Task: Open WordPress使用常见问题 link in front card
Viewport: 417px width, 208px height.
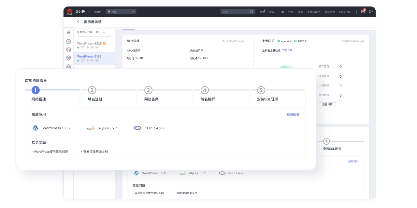Action: pyautogui.click(x=51, y=152)
